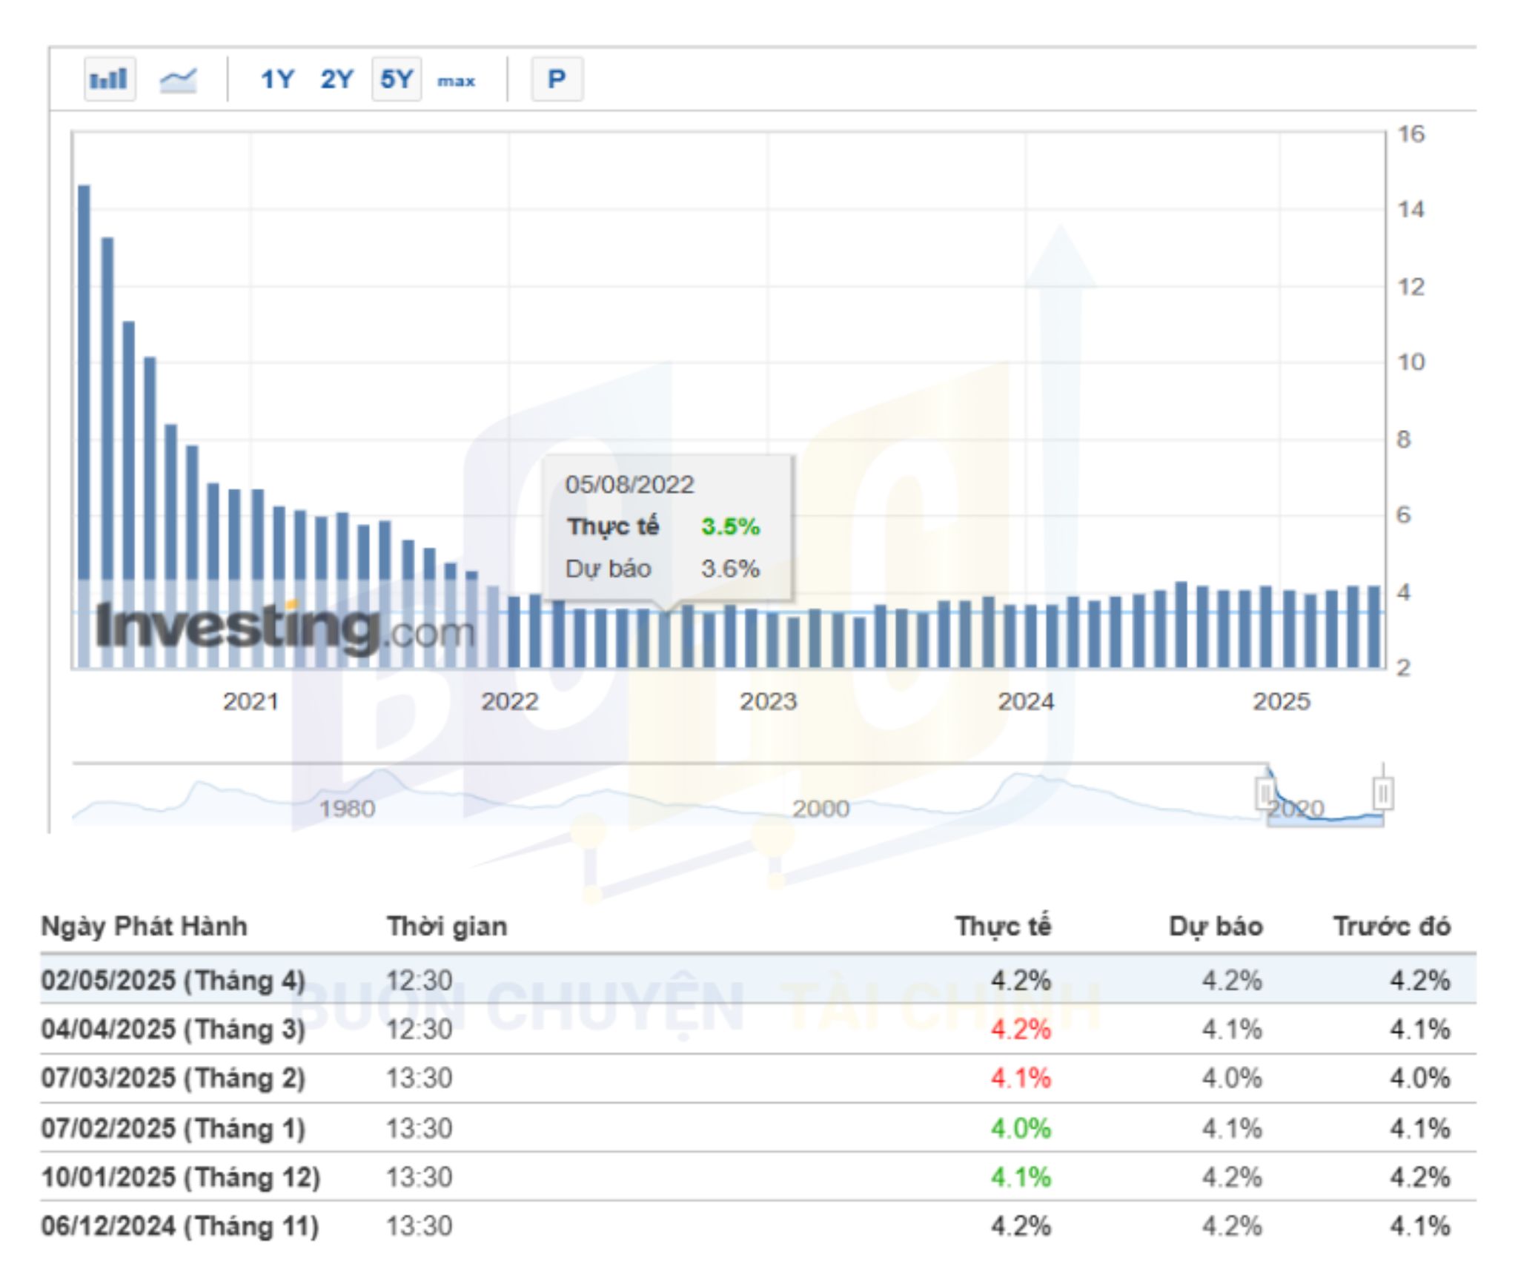Show the max time range
Viewport: 1518px width, 1272px height.
coord(456,80)
